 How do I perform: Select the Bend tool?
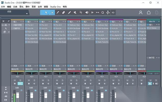click(x=81, y=12)
